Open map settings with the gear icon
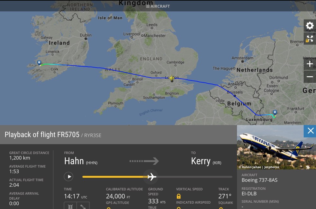 click(x=310, y=26)
